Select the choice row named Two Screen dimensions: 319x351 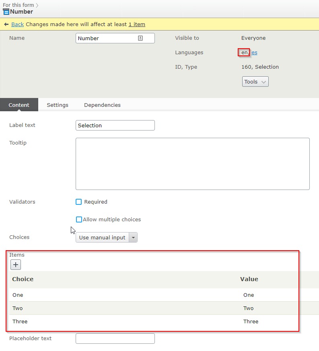[x=18, y=308]
